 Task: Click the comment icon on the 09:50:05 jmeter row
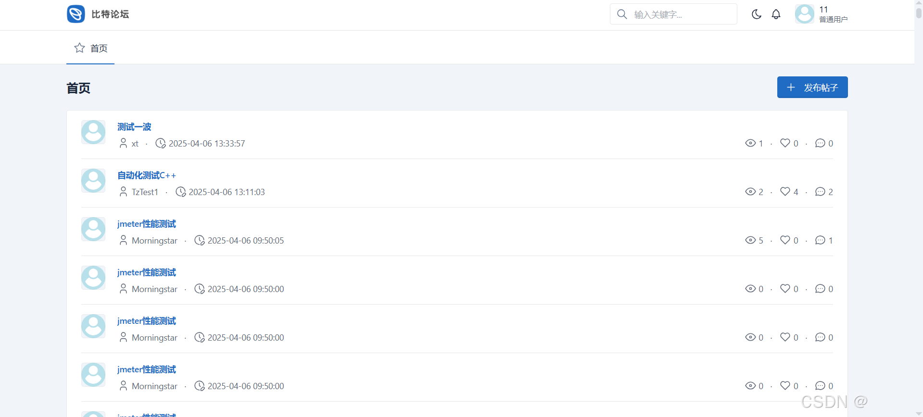click(820, 240)
